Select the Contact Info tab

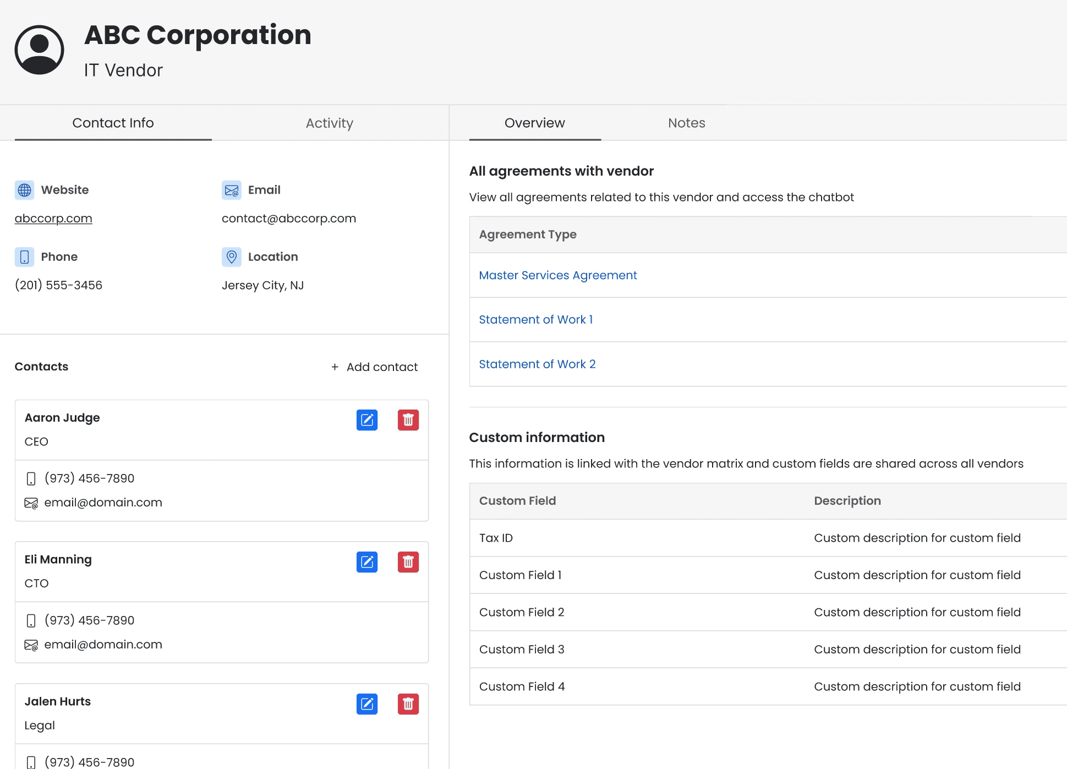tap(113, 123)
